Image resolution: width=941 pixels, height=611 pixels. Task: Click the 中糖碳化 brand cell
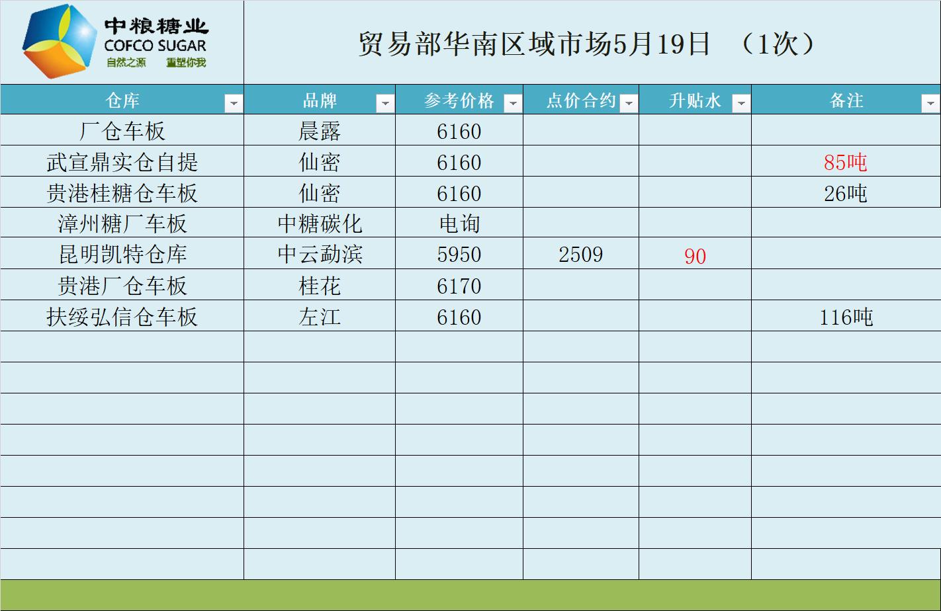(320, 224)
